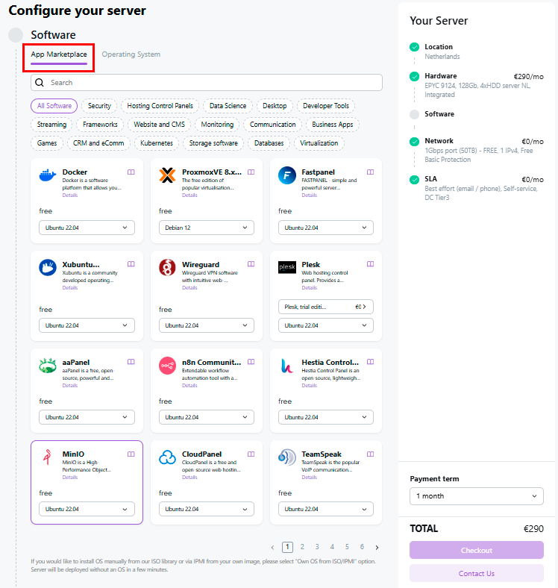
Task: Click the n8n Community logo icon
Action: click(x=168, y=366)
